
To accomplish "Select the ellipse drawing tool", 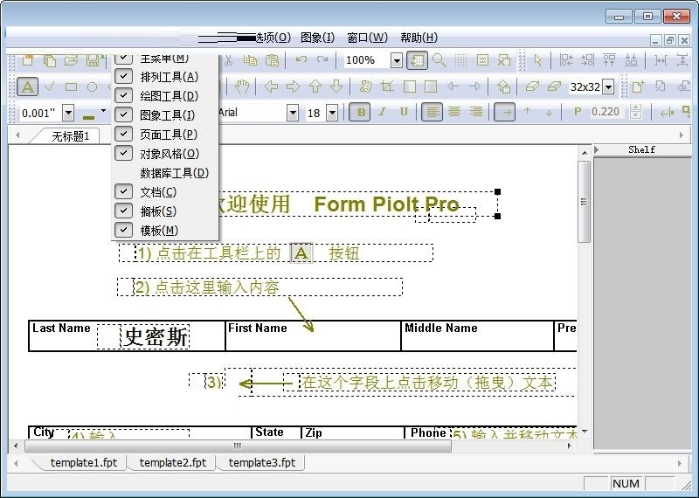I will (x=93, y=87).
